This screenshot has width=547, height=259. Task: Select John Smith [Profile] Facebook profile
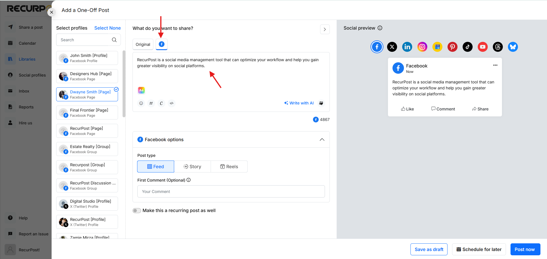87,58
